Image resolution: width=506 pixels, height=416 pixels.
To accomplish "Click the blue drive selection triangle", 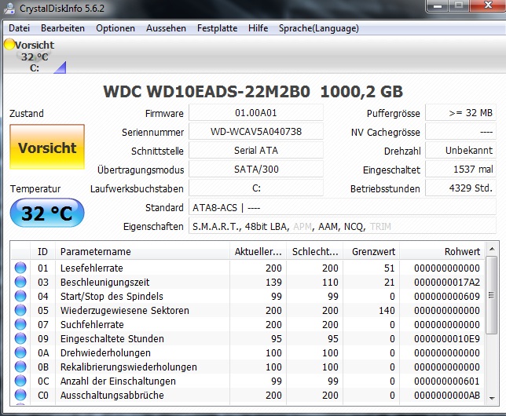I will tap(60, 68).
